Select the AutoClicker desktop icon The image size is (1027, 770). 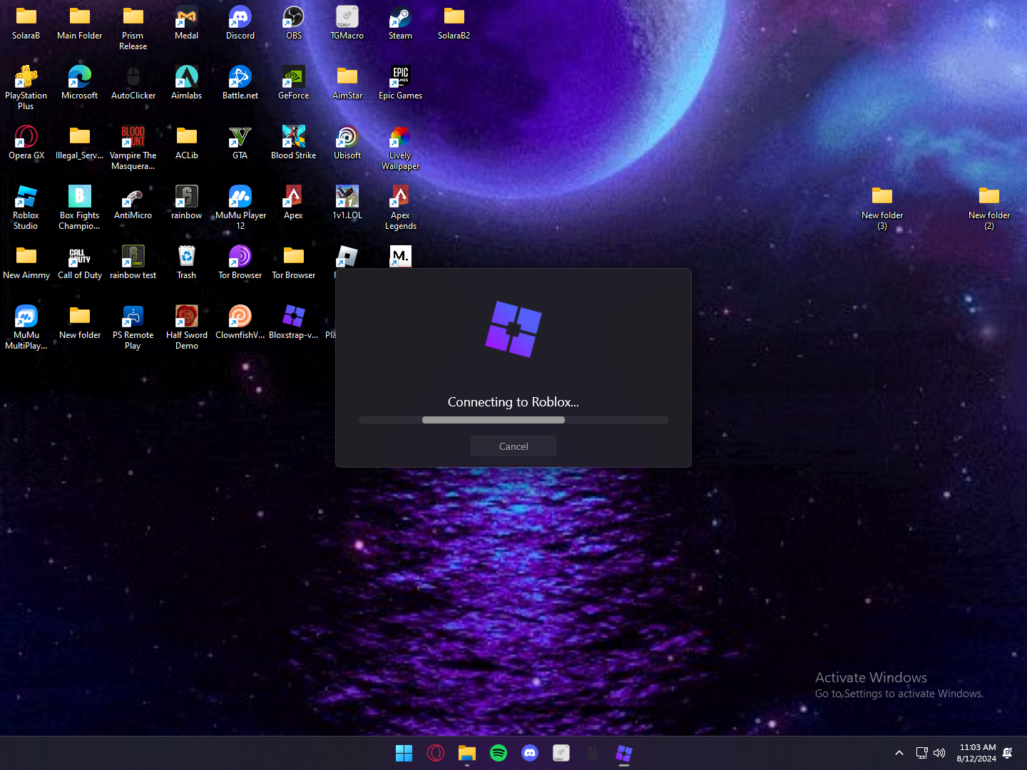pyautogui.click(x=133, y=83)
